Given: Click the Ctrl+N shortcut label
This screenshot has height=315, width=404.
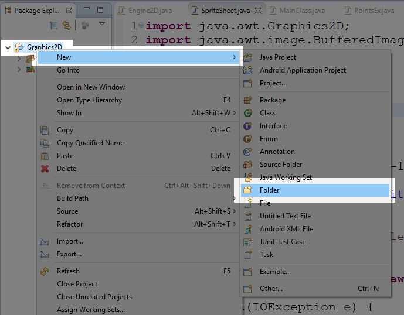Looking at the screenshot, I should click(x=368, y=289).
